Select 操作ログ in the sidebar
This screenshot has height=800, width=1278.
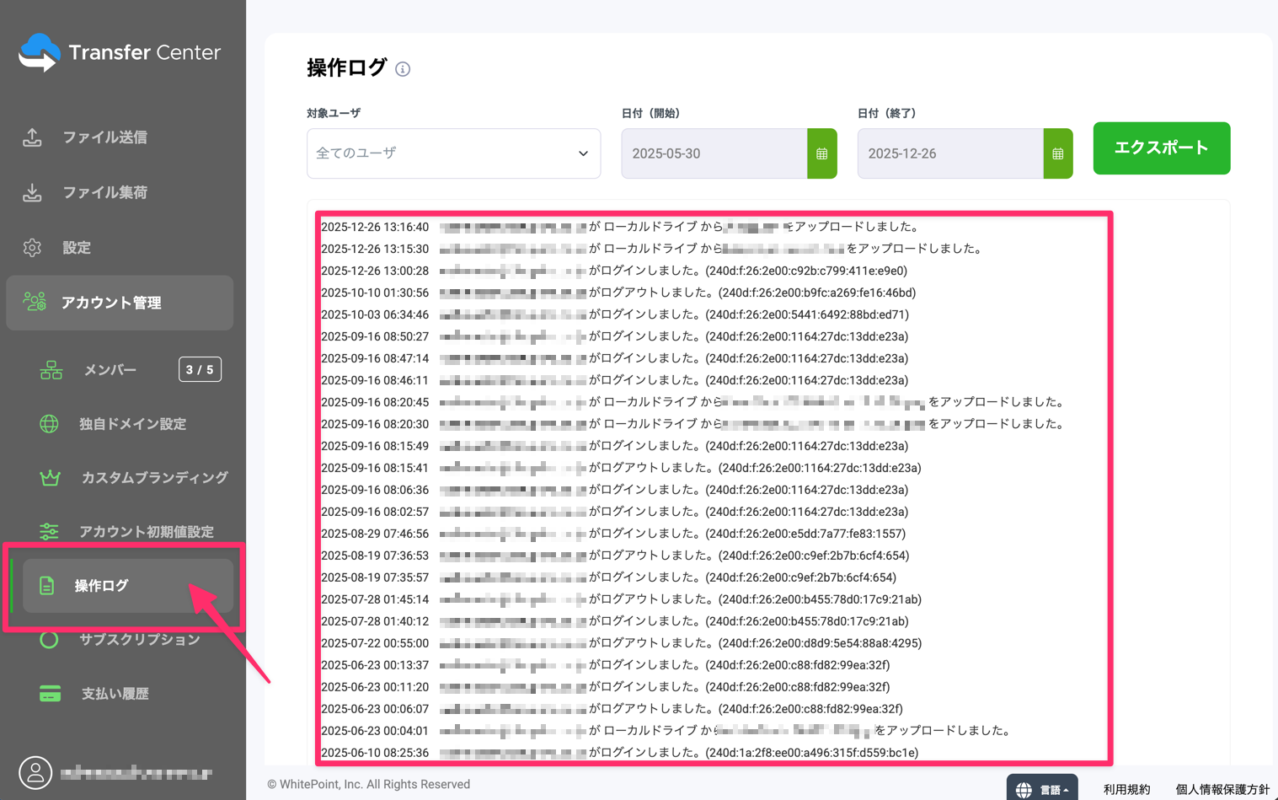[x=101, y=585]
